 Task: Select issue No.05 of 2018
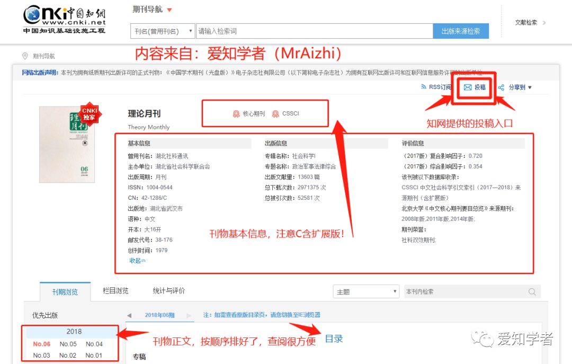pos(68,344)
